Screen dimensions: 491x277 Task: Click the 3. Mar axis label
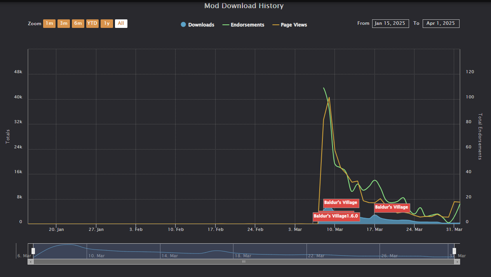point(295,229)
